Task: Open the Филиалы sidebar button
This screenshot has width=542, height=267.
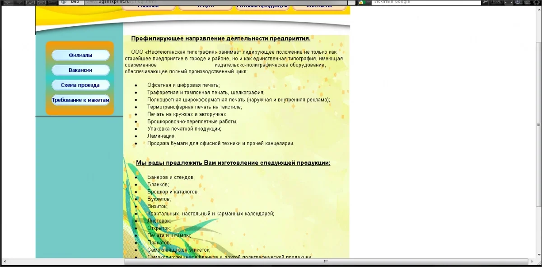Action: tap(80, 55)
